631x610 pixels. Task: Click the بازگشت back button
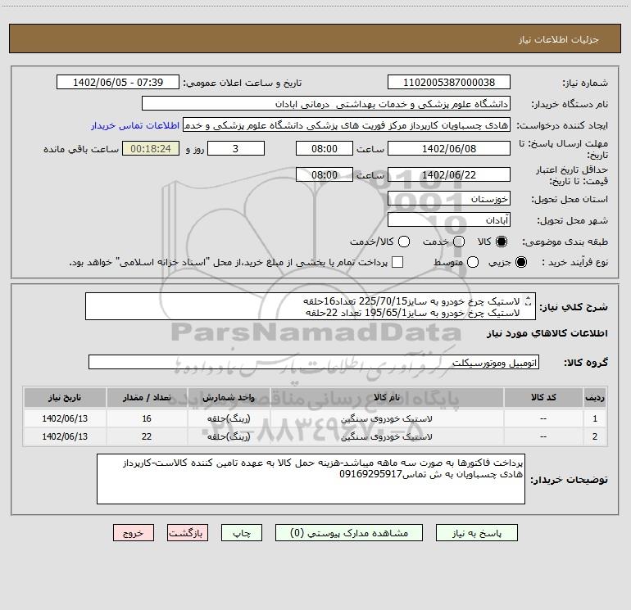188,533
